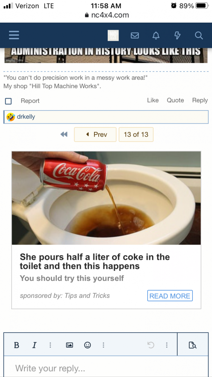
Task: Tick the checkbox beside Report
Action: pyautogui.click(x=8, y=101)
